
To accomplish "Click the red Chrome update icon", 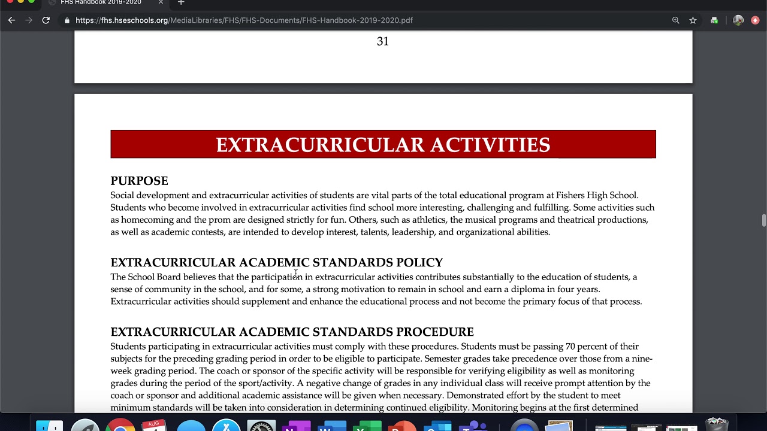I will click(x=755, y=20).
